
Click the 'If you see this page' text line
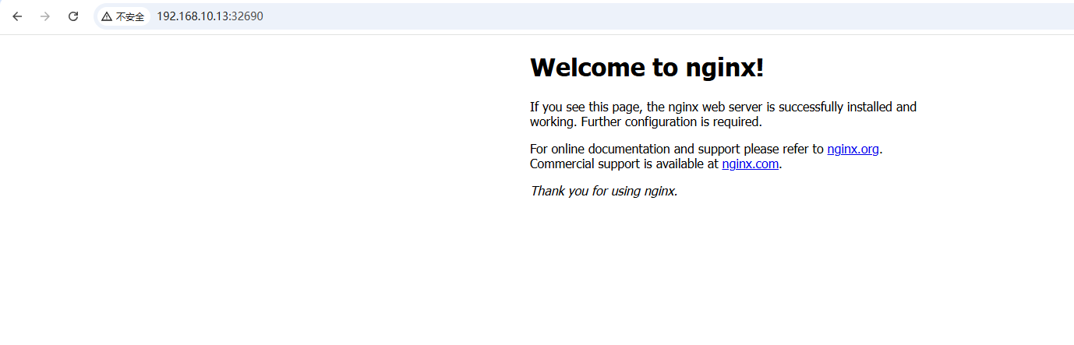point(723,107)
